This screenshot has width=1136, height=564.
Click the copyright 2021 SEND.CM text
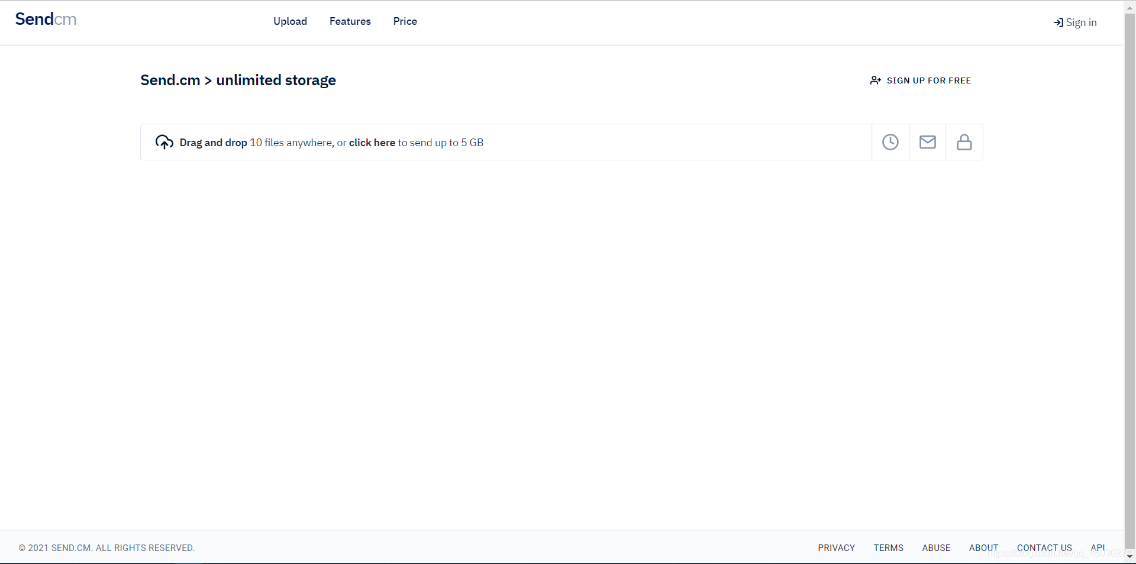tap(106, 548)
